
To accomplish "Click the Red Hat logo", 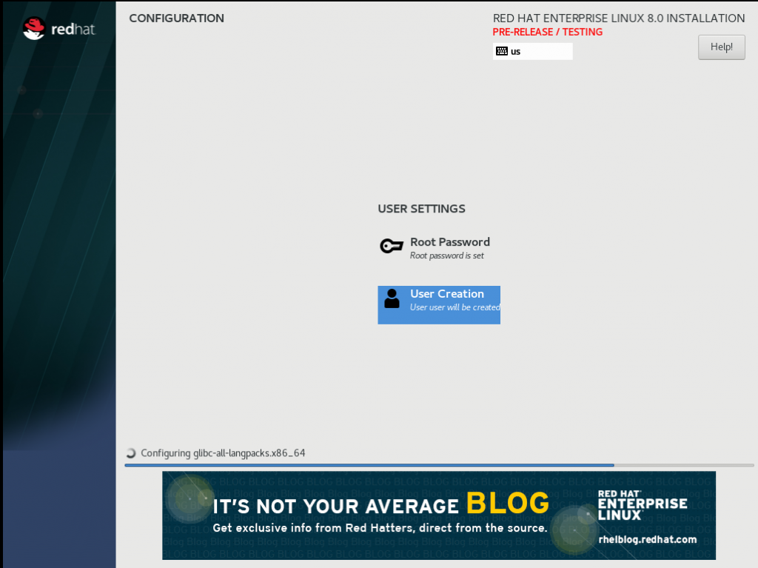I will click(59, 29).
